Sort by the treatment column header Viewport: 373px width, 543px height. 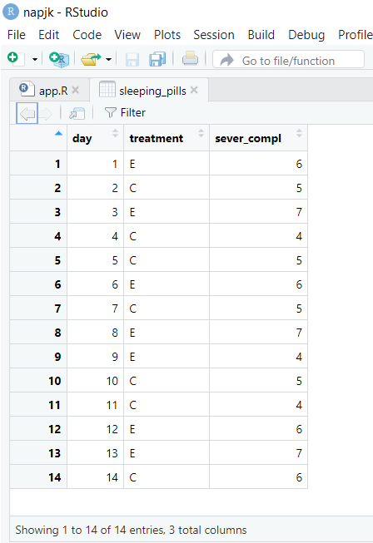[167, 138]
